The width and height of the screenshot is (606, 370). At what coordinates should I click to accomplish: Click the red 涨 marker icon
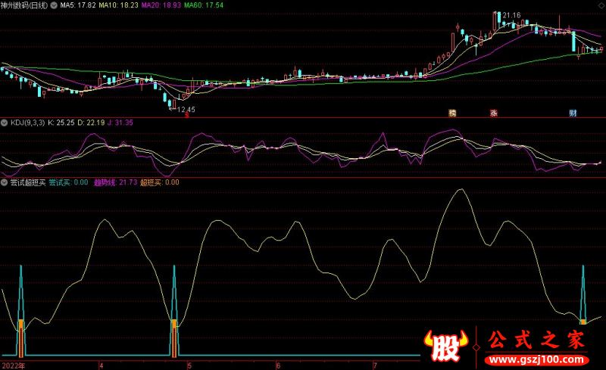pos(494,113)
